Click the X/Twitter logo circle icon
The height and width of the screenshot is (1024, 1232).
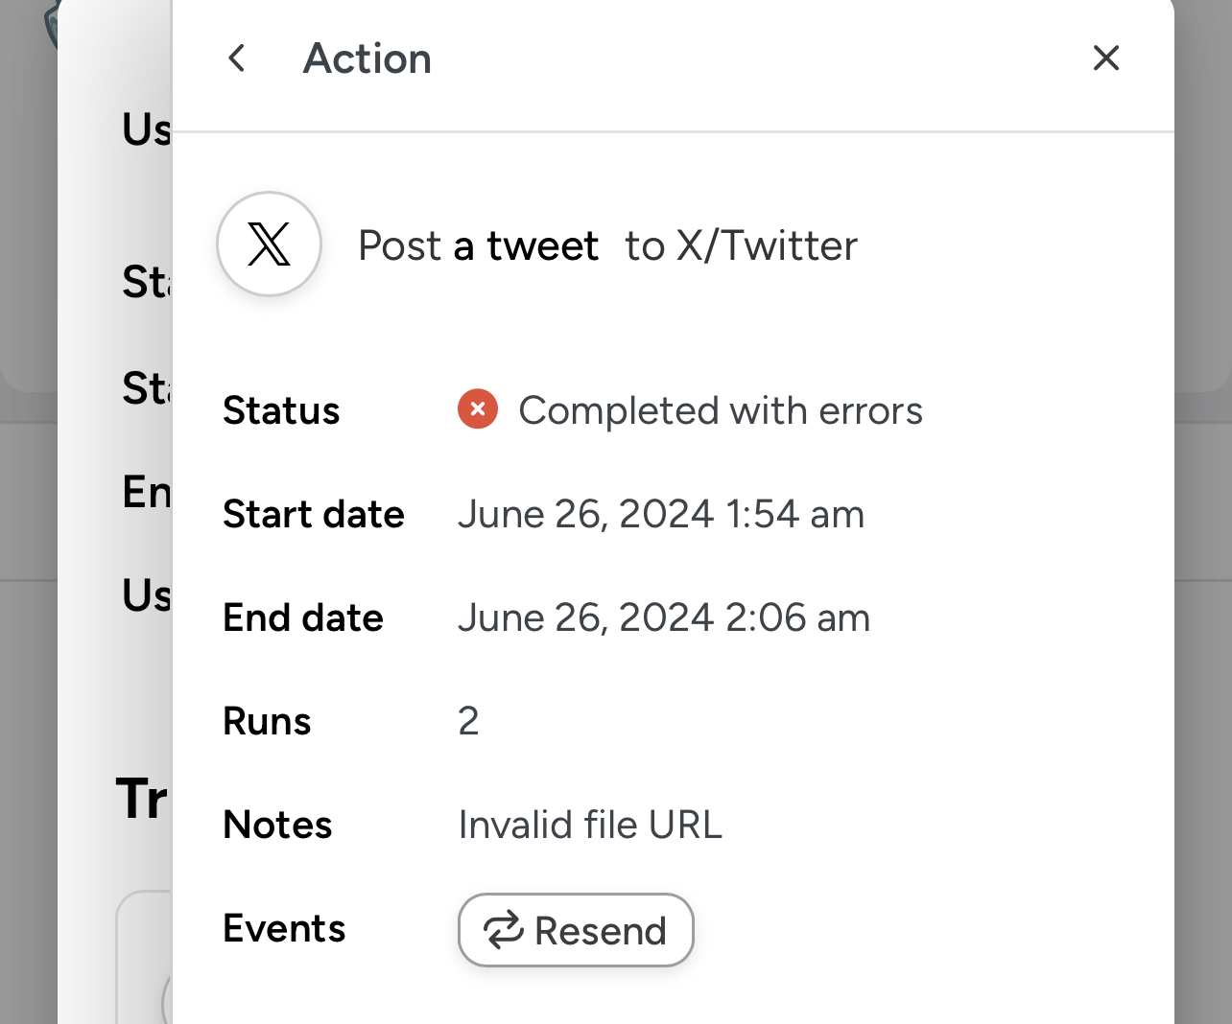tap(269, 244)
